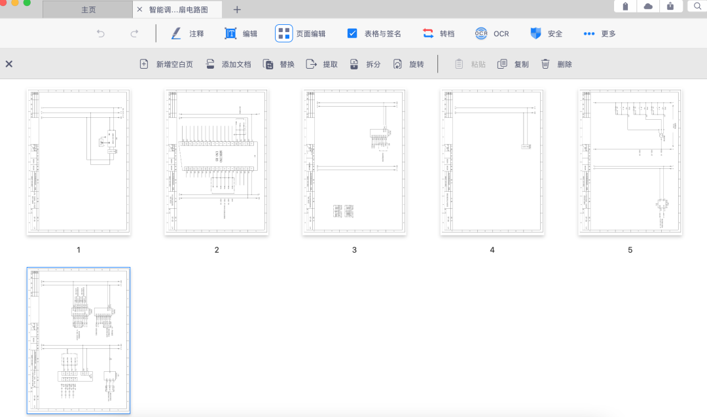707x417 pixels.
Task: Select page 1 thumbnail
Action: click(x=79, y=162)
